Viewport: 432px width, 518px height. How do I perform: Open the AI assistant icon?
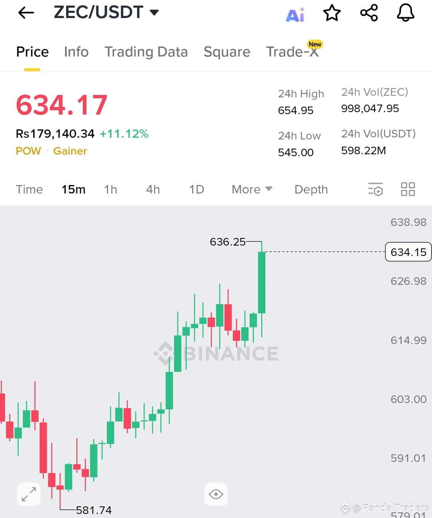295,14
